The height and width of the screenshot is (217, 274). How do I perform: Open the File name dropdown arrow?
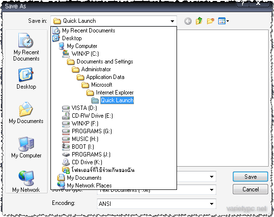211,177
